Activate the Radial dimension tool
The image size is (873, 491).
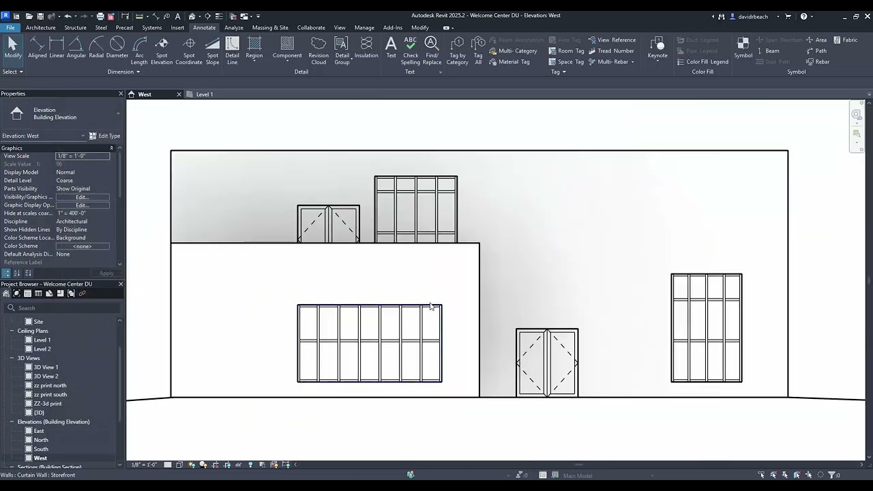pos(96,48)
